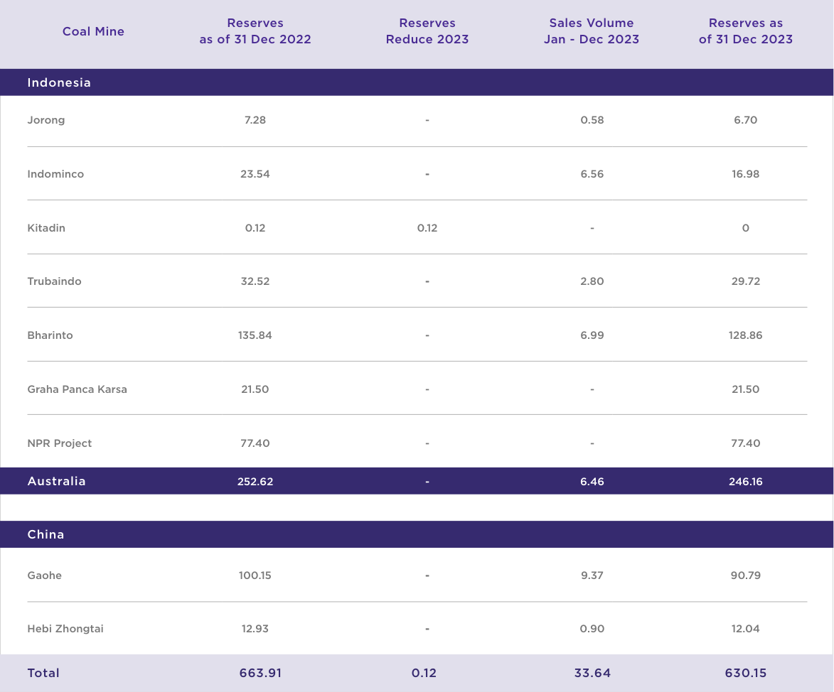Click the Reserves Reduce 2023 header

coord(427,31)
